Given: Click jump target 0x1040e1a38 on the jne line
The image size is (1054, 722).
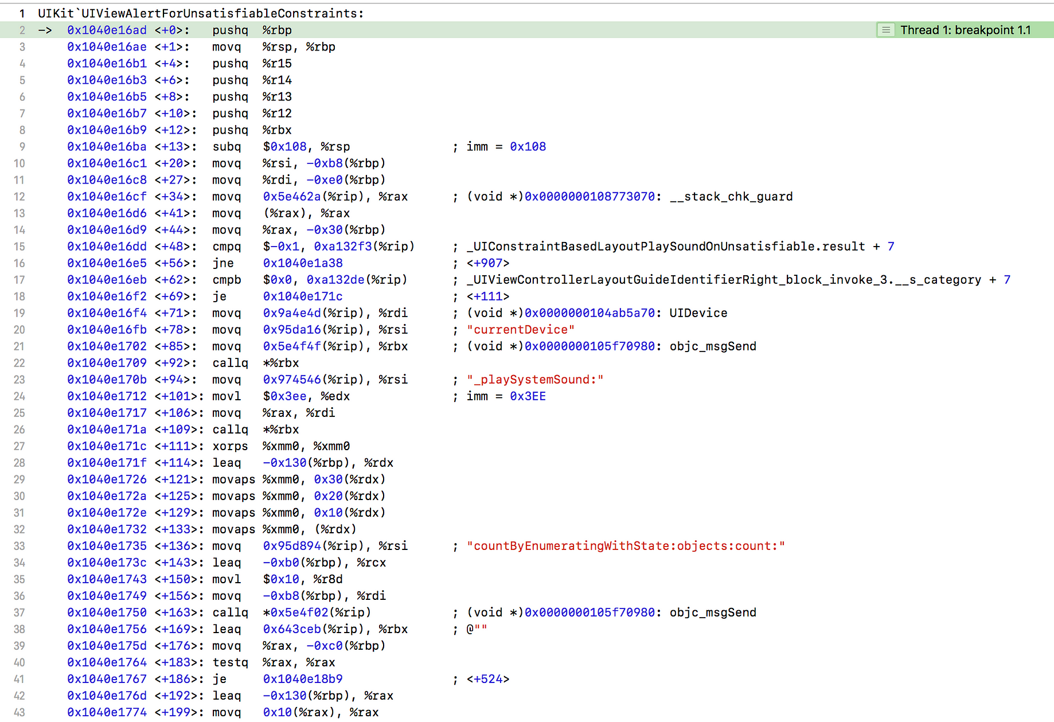Looking at the screenshot, I should (x=303, y=263).
